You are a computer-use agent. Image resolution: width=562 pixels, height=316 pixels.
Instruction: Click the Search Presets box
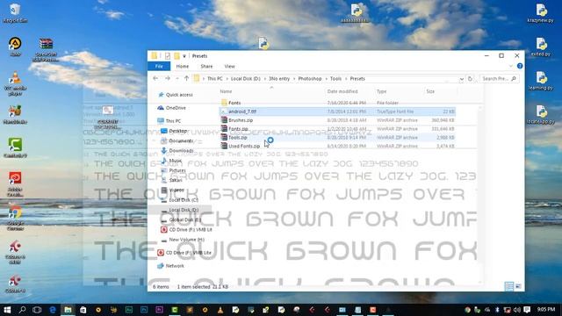pos(499,78)
